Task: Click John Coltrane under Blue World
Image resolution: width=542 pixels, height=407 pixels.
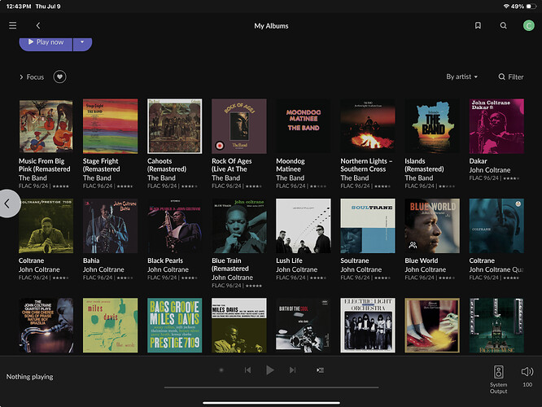Action: coord(425,269)
